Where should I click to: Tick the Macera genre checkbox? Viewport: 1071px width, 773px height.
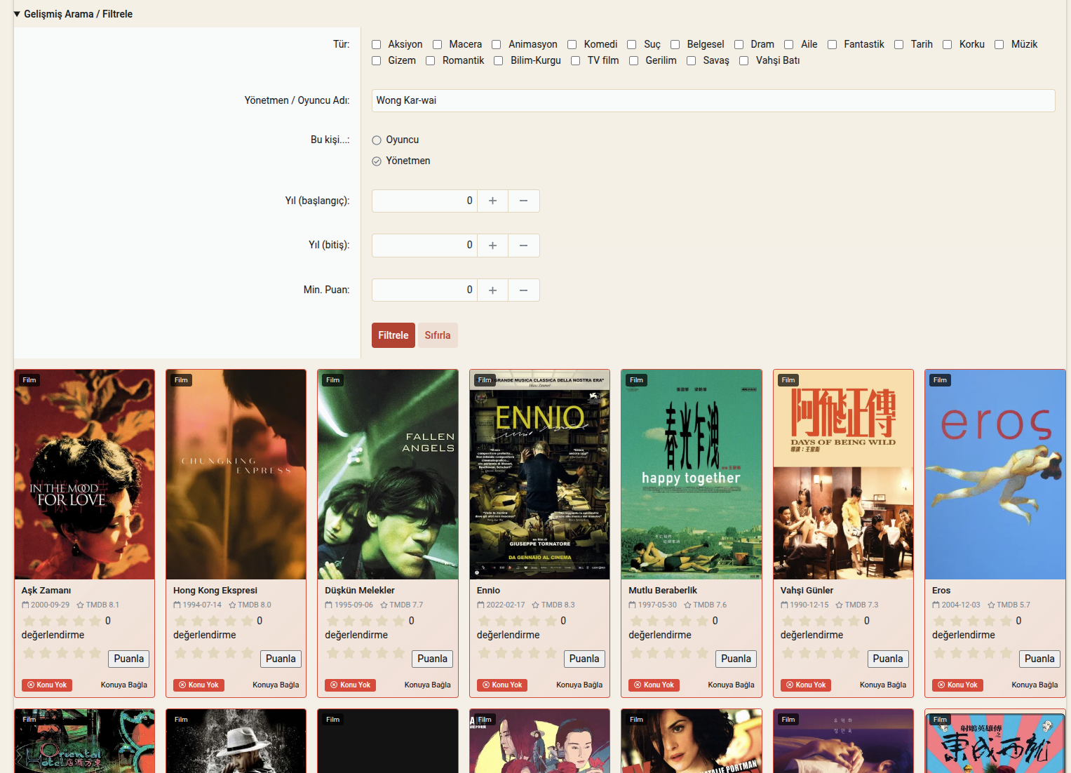click(438, 45)
